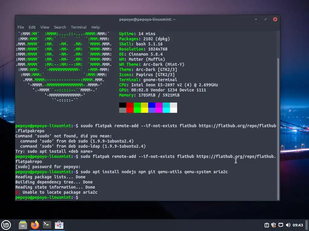Click the 'CPU: Intel Xeon E5-2697 v2' line
Image resolution: width=309 pixels, height=231 pixels.
(x=168, y=85)
